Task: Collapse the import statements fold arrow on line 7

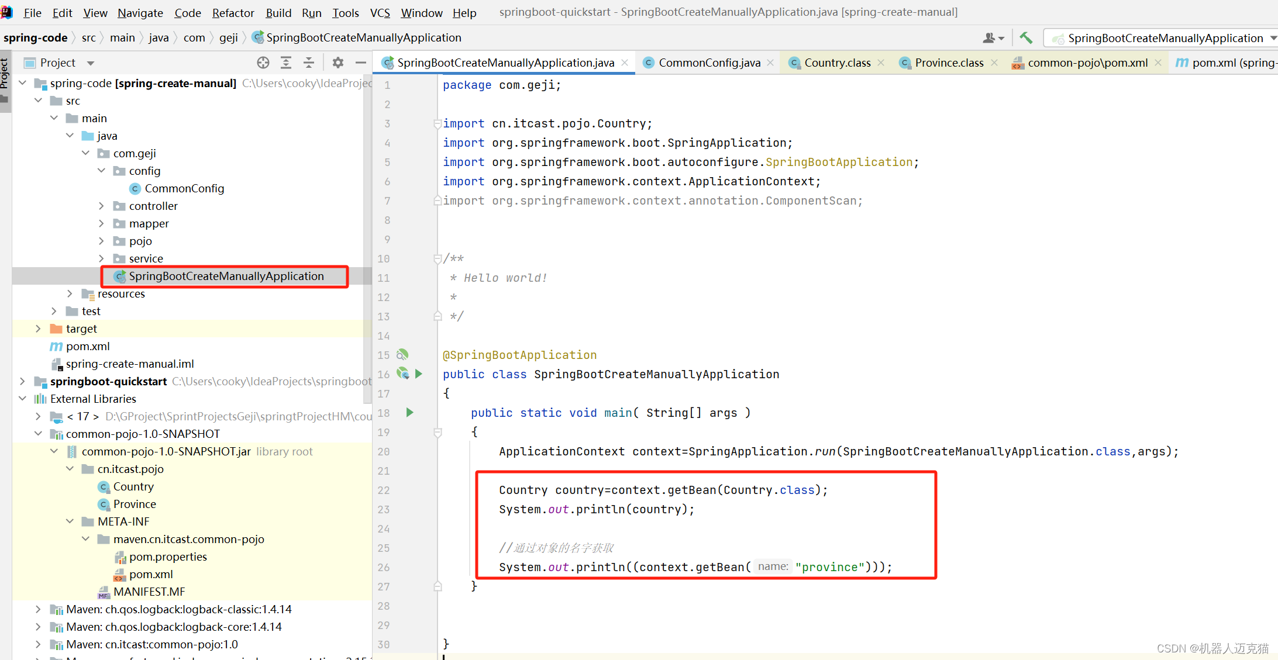Action: 437,201
